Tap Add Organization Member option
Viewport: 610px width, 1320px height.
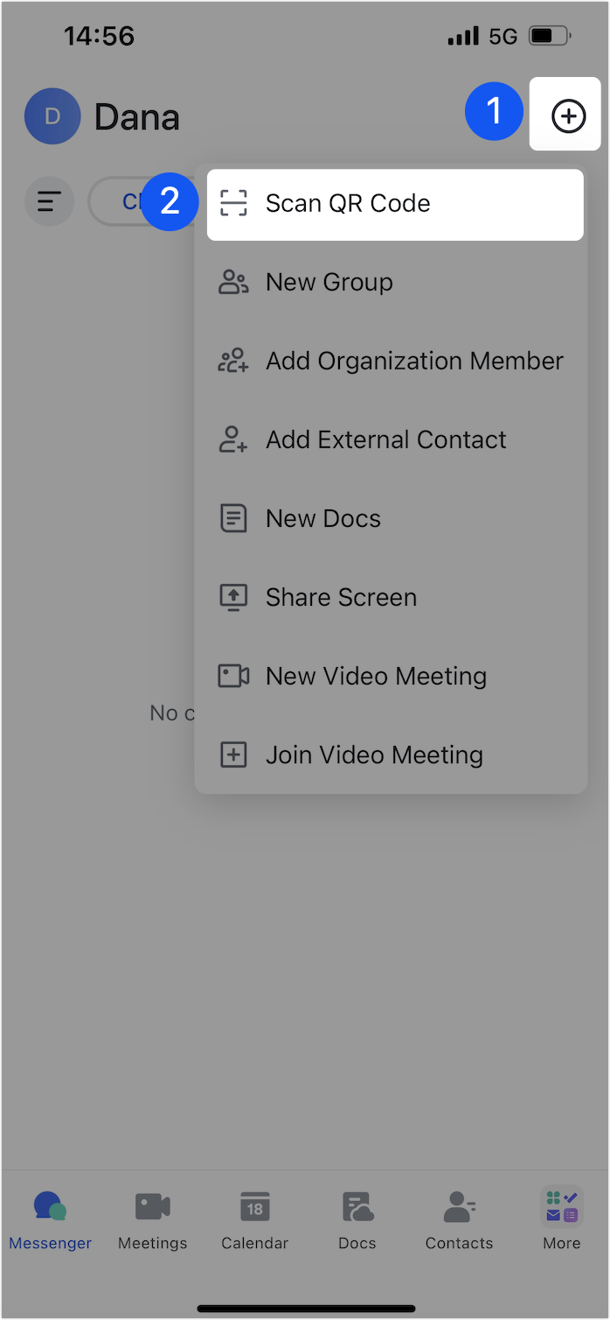tap(414, 362)
